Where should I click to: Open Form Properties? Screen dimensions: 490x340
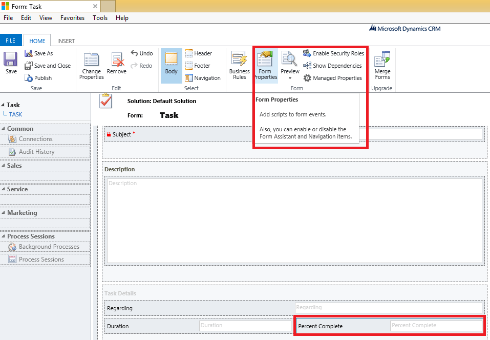tap(265, 64)
